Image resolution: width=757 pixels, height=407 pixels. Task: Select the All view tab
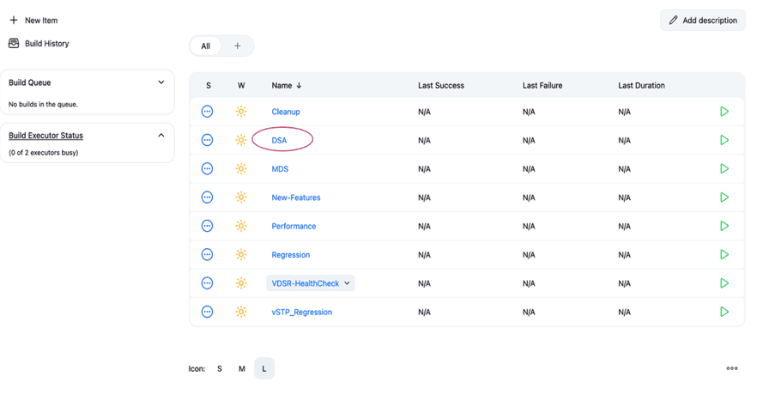(205, 46)
